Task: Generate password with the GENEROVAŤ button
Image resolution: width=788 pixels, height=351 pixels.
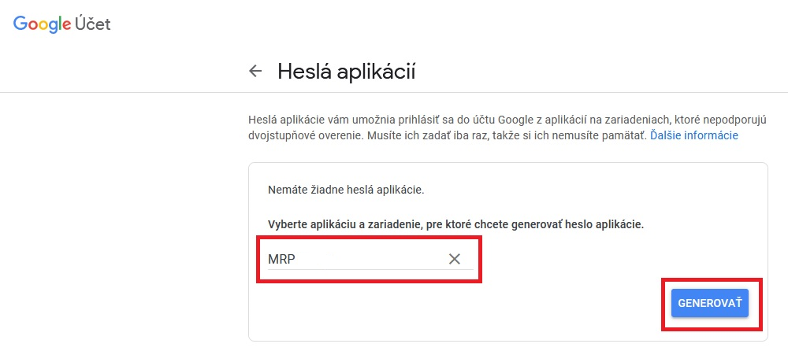Action: pos(710,303)
